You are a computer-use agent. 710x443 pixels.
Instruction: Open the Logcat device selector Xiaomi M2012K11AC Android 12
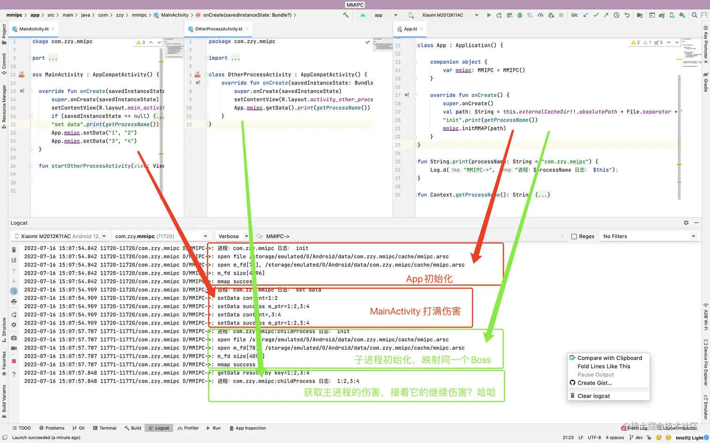tap(60, 236)
